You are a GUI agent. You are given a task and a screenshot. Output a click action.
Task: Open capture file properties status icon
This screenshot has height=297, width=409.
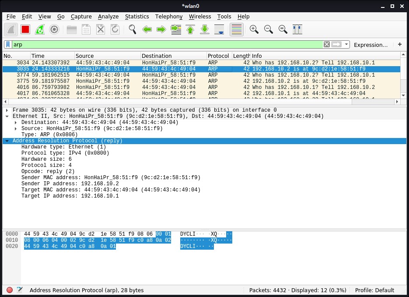tap(20, 290)
